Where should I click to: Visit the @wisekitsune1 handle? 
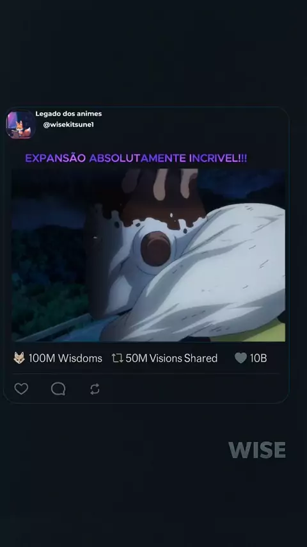pyautogui.click(x=68, y=124)
